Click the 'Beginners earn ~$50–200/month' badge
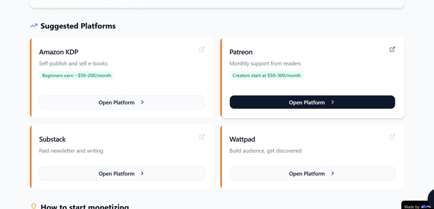Image resolution: width=434 pixels, height=209 pixels. (x=76, y=75)
